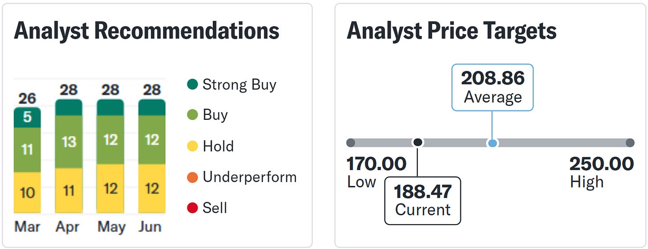Open the 208.86 Average tooltip box
The width and height of the screenshot is (648, 249).
point(492,87)
